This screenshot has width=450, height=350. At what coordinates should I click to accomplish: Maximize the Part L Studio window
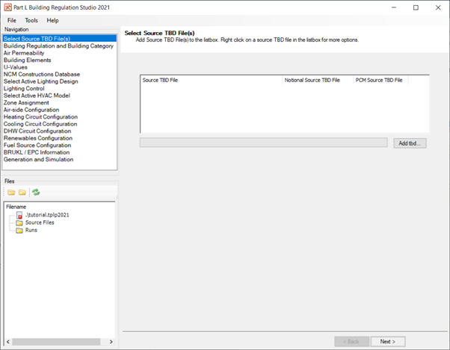(x=416, y=7)
